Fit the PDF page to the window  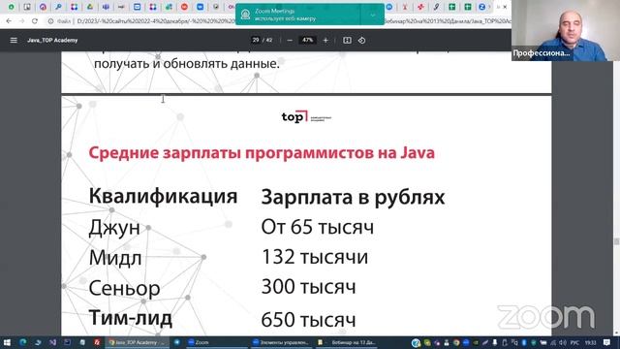(347, 41)
